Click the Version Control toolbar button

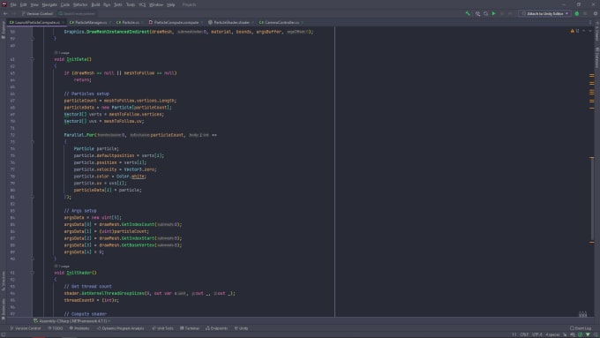pyautogui.click(x=37, y=13)
